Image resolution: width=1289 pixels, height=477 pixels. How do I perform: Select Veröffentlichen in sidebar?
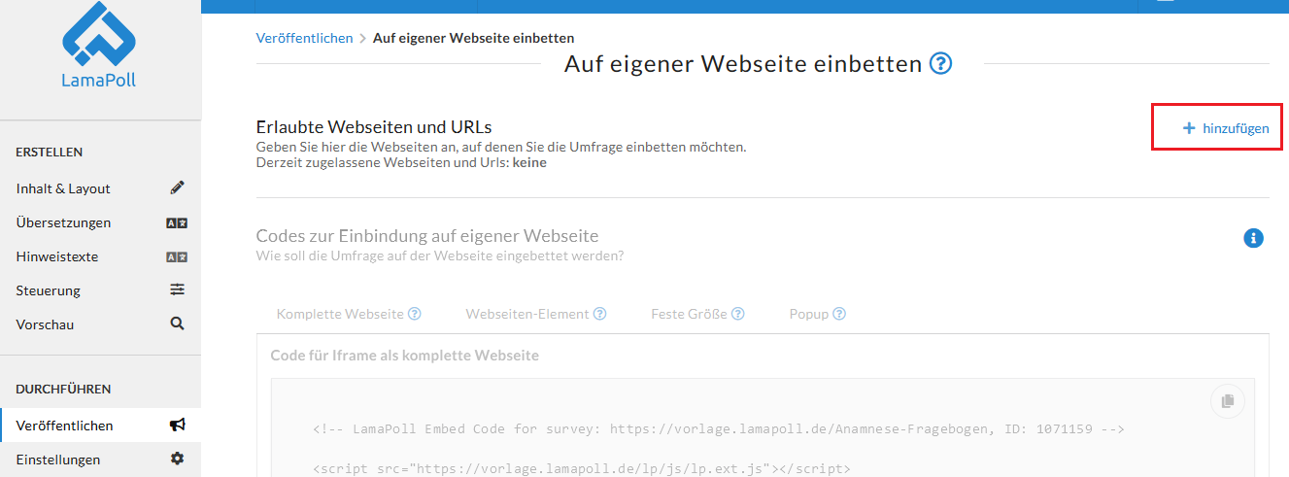64,426
